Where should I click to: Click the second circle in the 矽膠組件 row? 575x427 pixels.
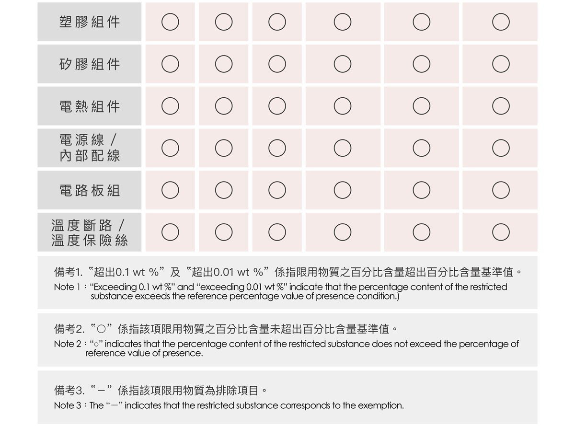(x=224, y=64)
